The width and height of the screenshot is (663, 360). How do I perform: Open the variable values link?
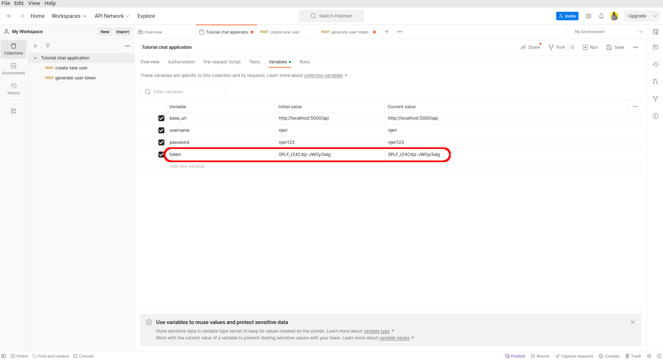(x=394, y=338)
